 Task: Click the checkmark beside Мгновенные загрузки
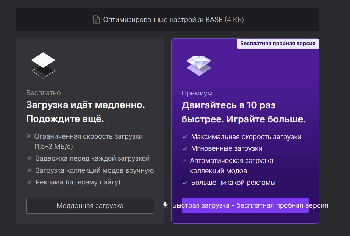pos(185,148)
